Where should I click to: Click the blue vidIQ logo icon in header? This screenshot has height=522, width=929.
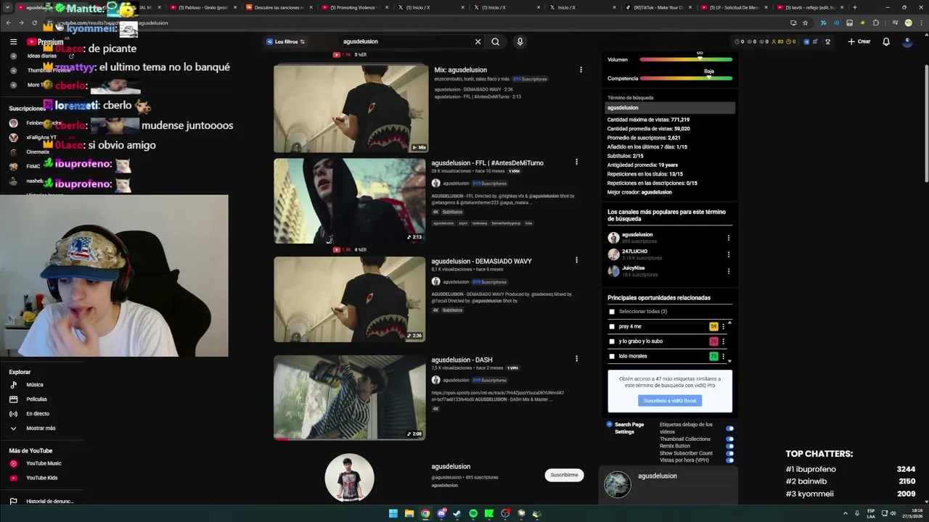pos(806,41)
